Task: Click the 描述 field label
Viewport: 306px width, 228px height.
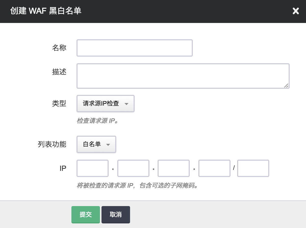Action: [x=59, y=72]
